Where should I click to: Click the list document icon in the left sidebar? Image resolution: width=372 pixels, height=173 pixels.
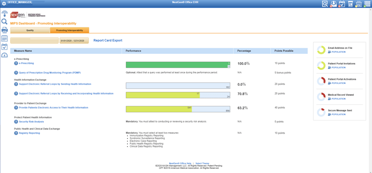(x=5, y=38)
